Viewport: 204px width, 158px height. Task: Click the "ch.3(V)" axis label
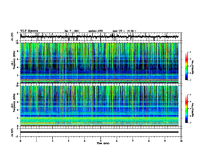pyautogui.click(x=12, y=133)
